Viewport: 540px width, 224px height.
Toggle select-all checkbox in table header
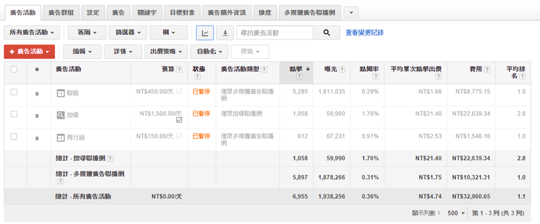[13, 70]
